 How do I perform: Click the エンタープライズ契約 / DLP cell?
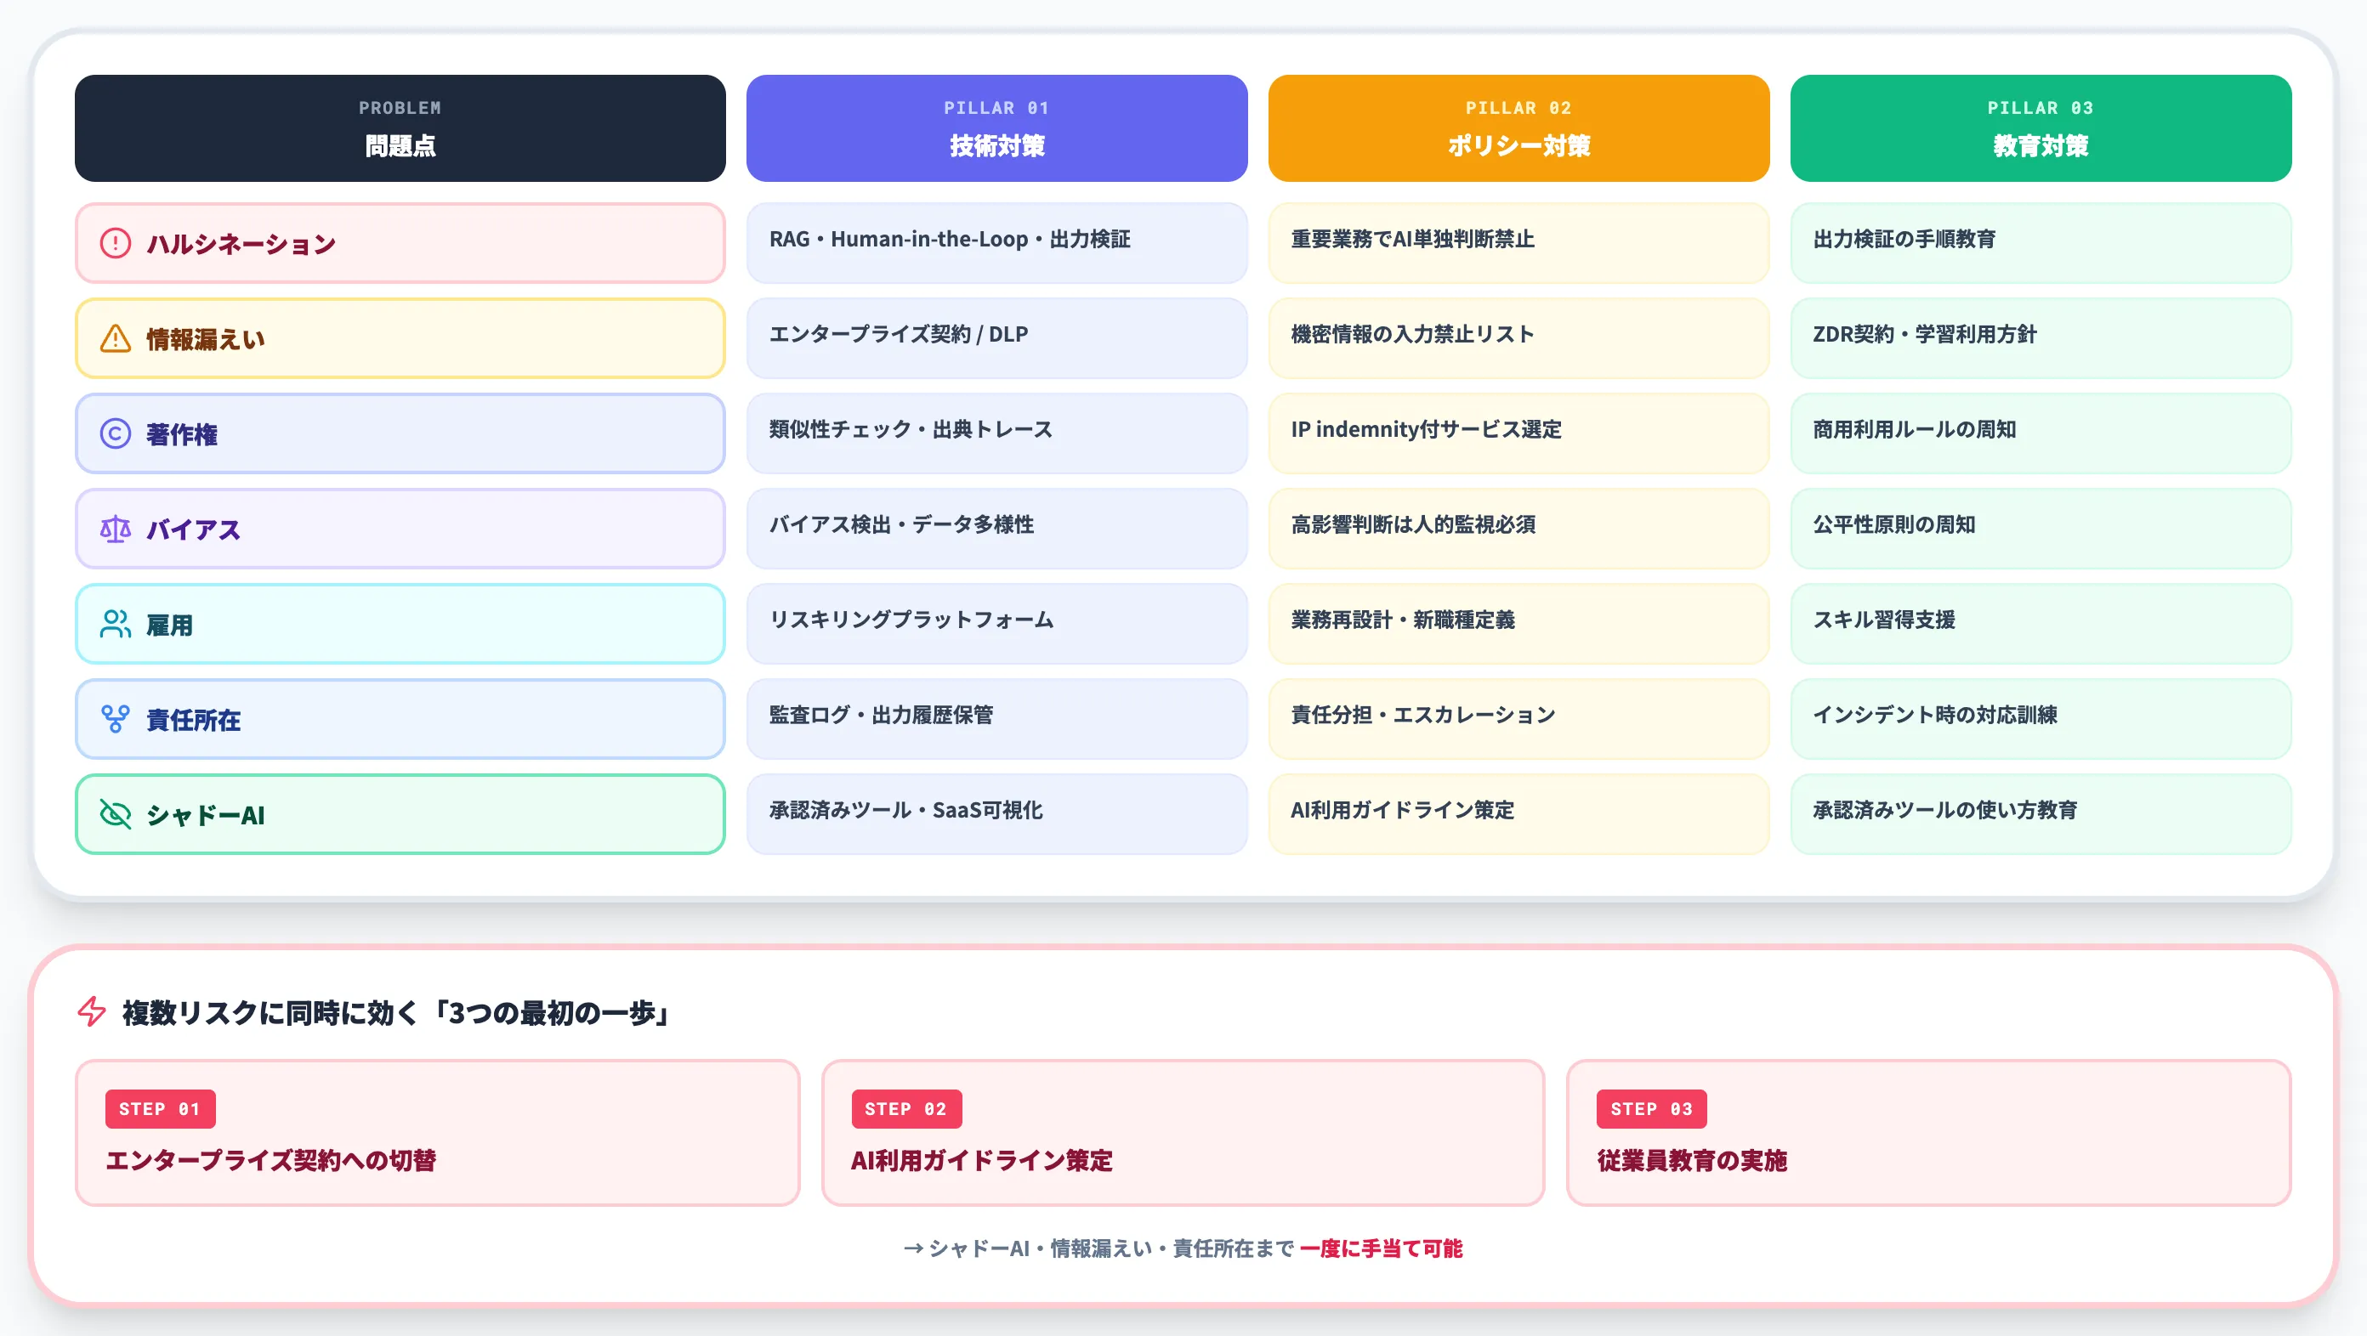(997, 339)
